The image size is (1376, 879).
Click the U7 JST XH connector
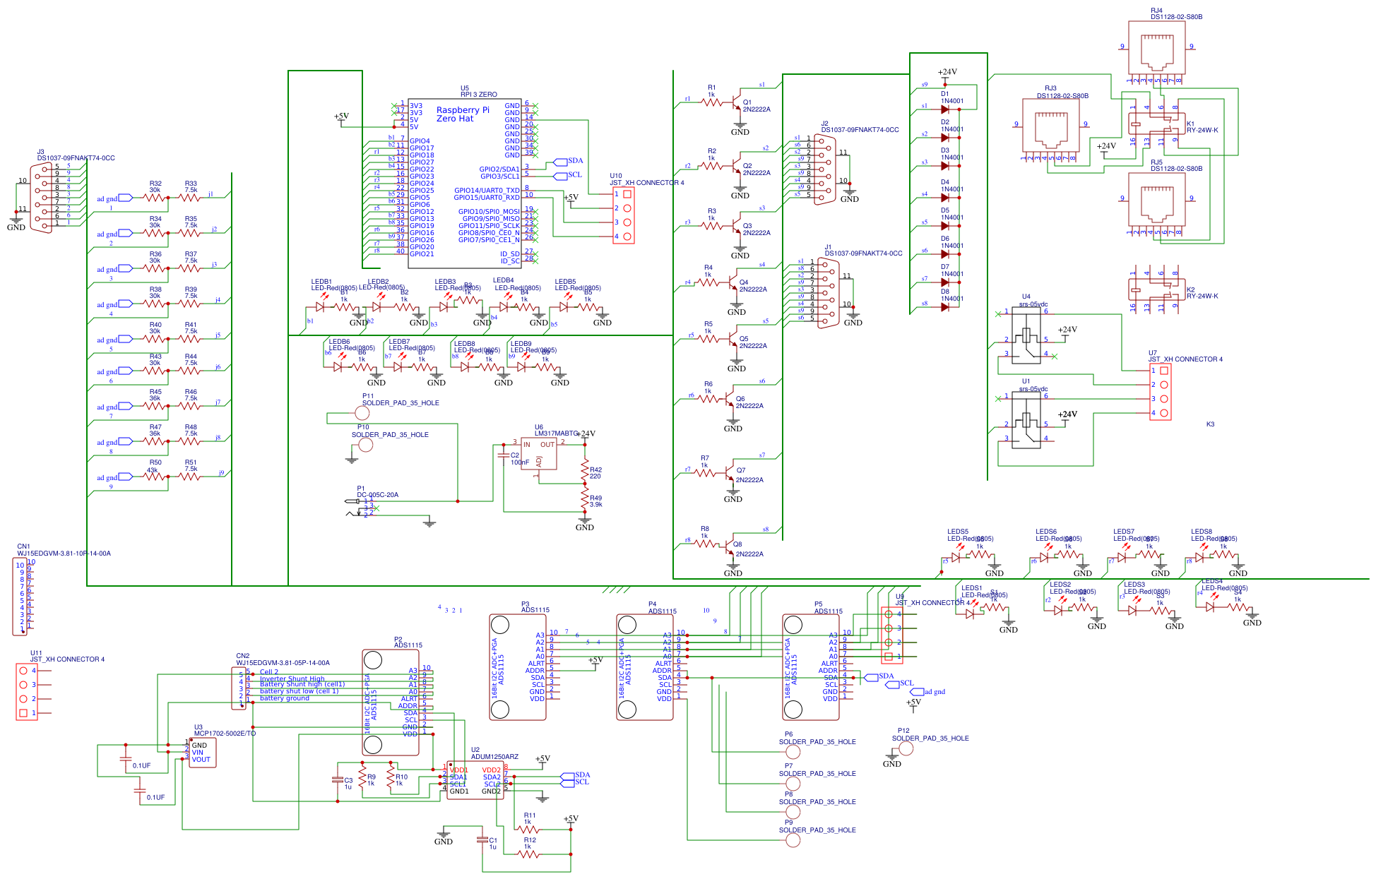pos(1160,392)
